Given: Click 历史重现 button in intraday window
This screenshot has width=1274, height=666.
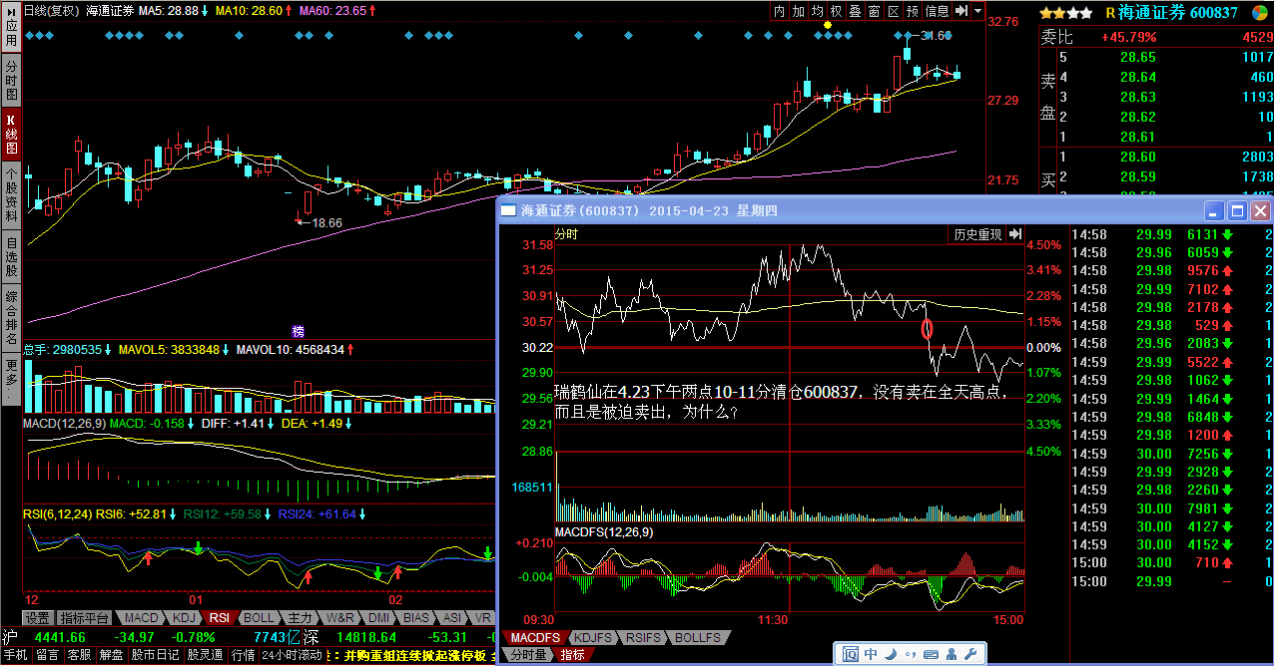Looking at the screenshot, I should coord(976,234).
